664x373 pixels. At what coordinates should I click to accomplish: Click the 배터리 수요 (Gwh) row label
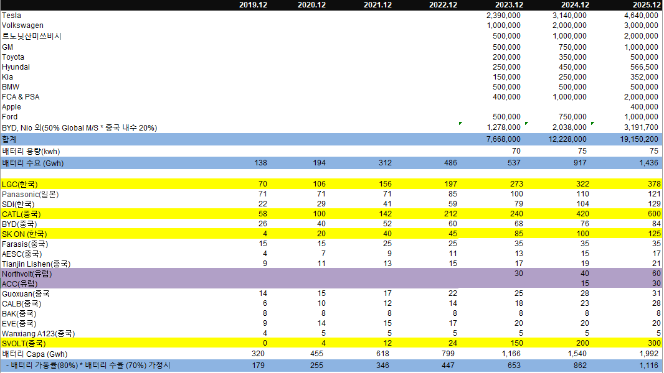tap(32, 163)
